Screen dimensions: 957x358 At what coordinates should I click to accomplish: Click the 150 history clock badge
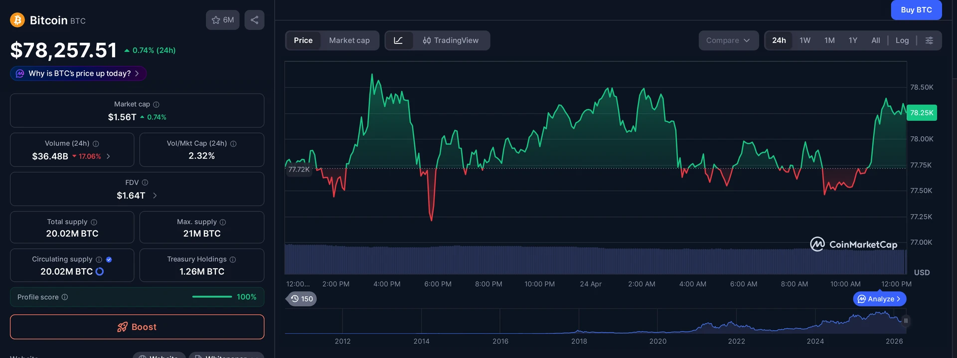tap(302, 299)
